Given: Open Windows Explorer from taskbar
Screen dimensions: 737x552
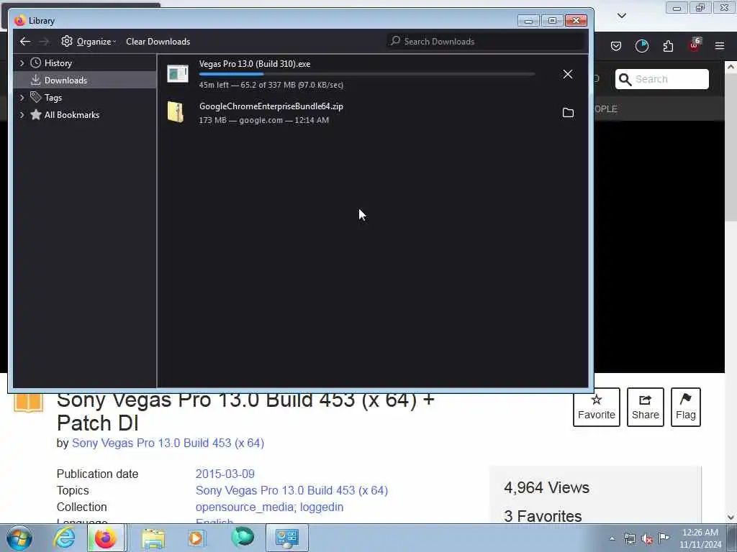Looking at the screenshot, I should [x=154, y=538].
